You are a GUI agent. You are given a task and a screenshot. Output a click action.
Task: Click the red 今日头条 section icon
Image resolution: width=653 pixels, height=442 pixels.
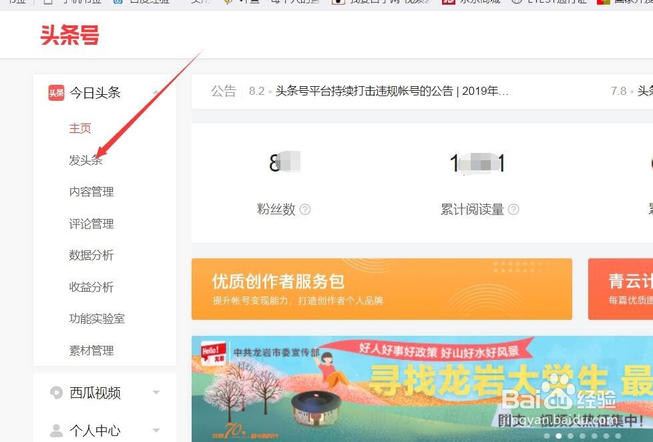point(56,93)
